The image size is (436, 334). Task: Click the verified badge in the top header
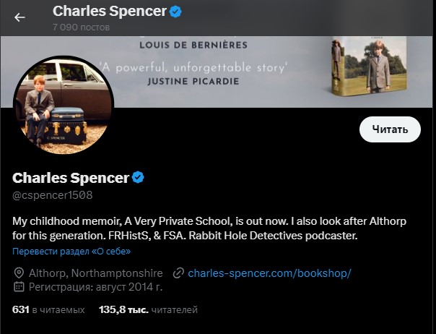pos(175,12)
